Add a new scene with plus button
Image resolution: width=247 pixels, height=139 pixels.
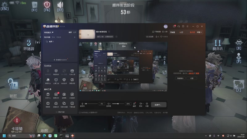[75, 37]
